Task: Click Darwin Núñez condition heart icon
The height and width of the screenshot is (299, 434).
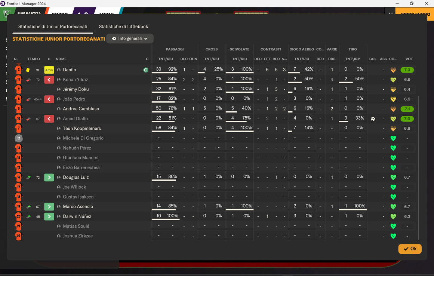Action: coord(393,216)
